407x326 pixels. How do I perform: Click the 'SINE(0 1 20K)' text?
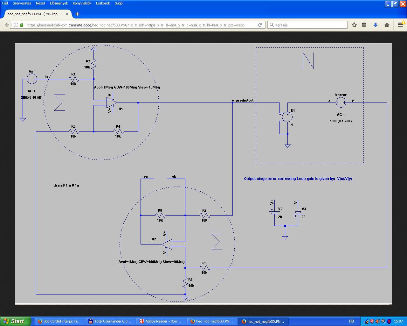(341, 121)
